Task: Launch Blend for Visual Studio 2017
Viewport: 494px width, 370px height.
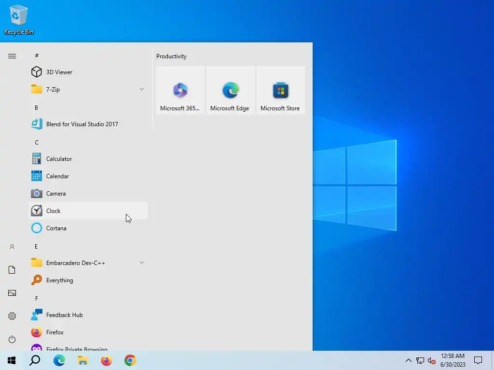Action: click(x=88, y=124)
